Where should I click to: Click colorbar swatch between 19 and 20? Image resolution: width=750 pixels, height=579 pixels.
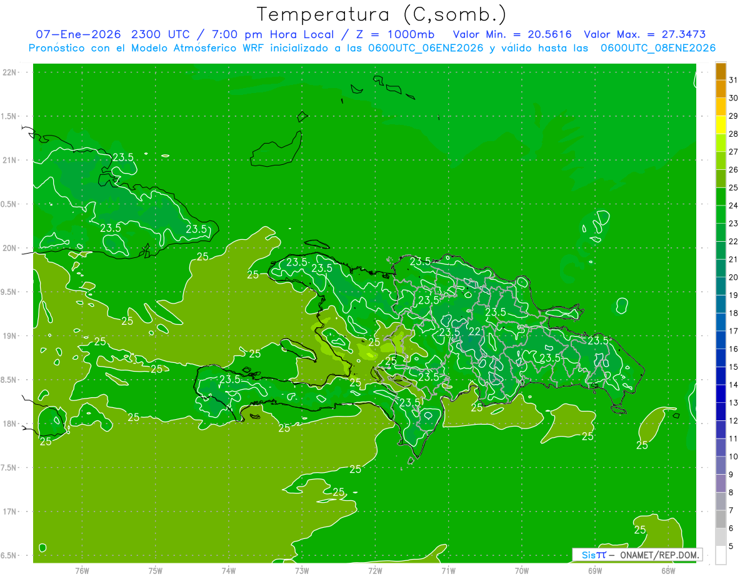pos(721,286)
